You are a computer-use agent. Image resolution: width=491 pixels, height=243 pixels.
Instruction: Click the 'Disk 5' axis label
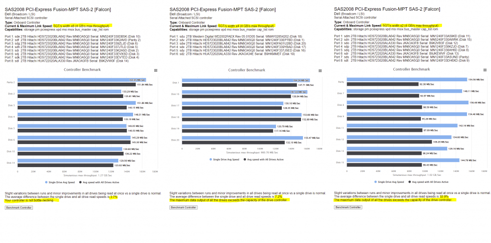[x=11, y=128]
